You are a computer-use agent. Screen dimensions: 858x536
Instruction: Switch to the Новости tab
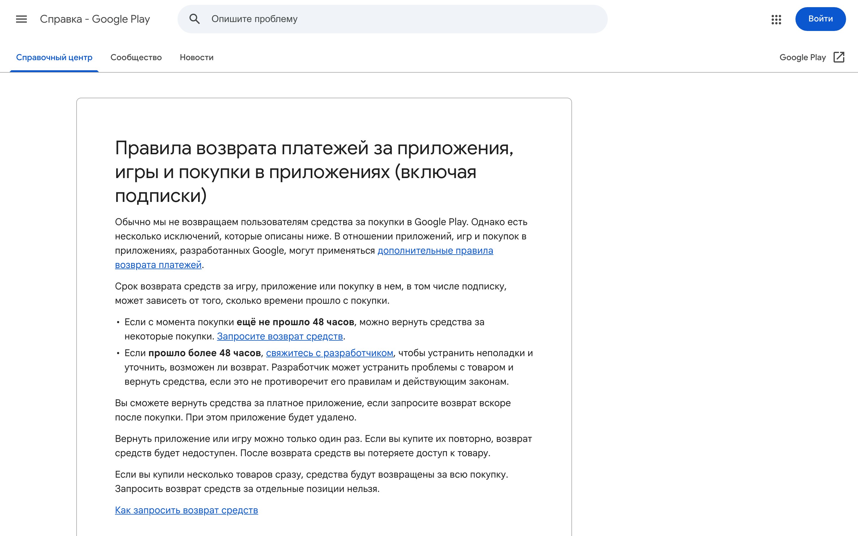coord(196,57)
